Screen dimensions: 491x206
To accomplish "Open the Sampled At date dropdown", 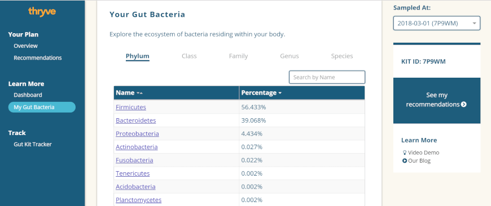I will point(436,23).
